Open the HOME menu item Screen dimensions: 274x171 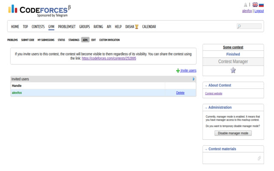[15, 27]
